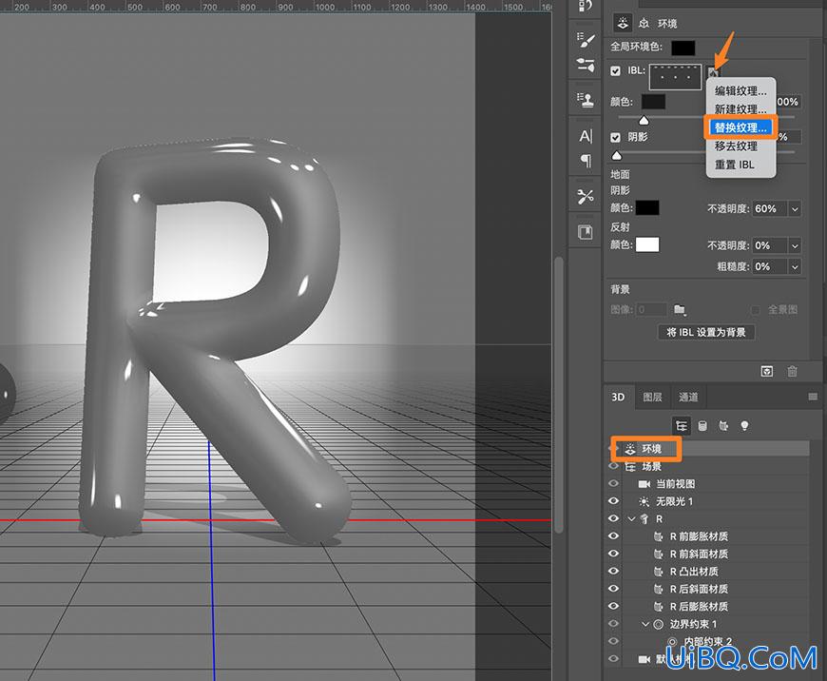Filter the 3D panel by meshes
This screenshot has height=681, width=827.
702,425
